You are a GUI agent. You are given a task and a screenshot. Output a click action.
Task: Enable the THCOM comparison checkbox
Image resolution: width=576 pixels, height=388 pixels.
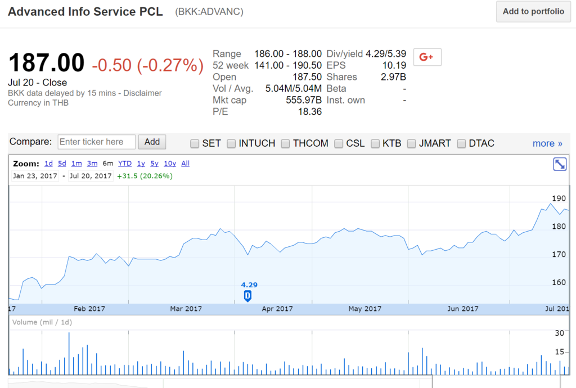click(285, 143)
